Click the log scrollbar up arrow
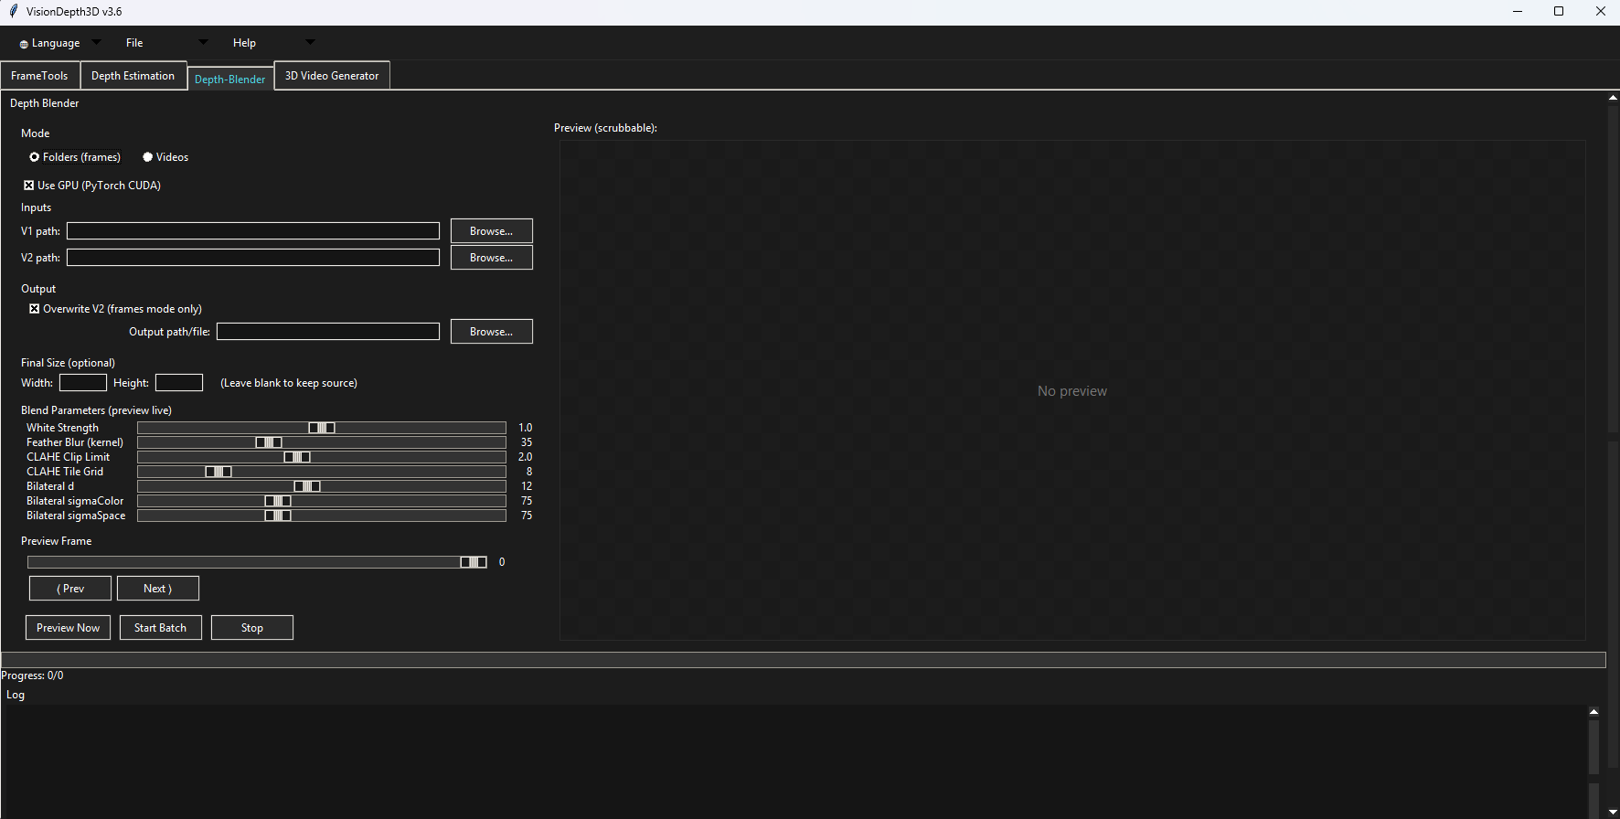 pyautogui.click(x=1593, y=712)
